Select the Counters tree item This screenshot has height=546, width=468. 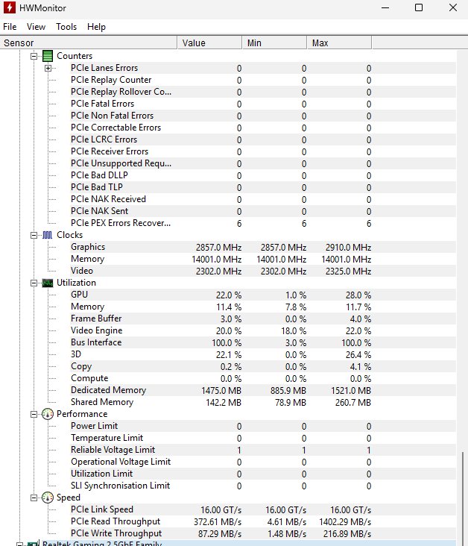click(x=75, y=56)
